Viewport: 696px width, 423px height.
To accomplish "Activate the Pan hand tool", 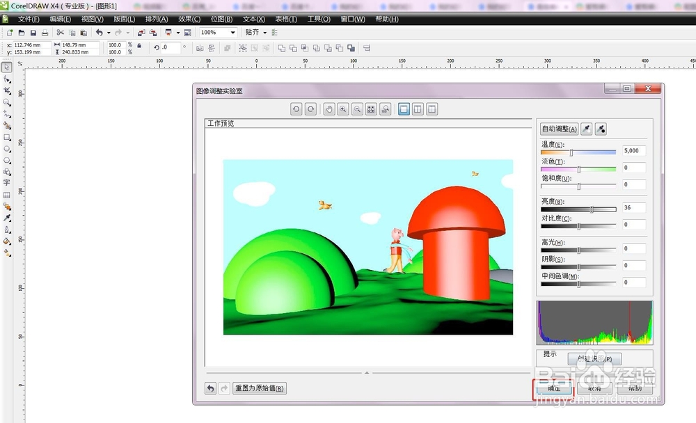I will click(329, 109).
